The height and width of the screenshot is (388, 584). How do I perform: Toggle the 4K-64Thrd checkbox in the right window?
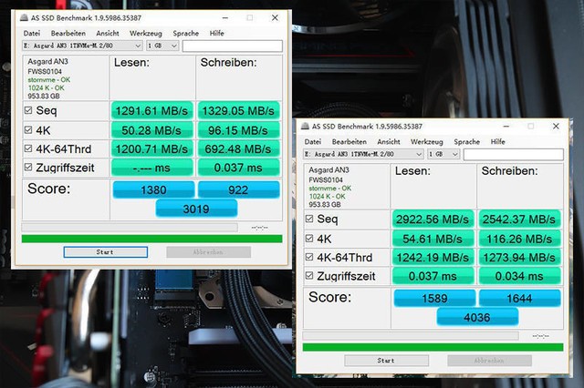pos(309,257)
